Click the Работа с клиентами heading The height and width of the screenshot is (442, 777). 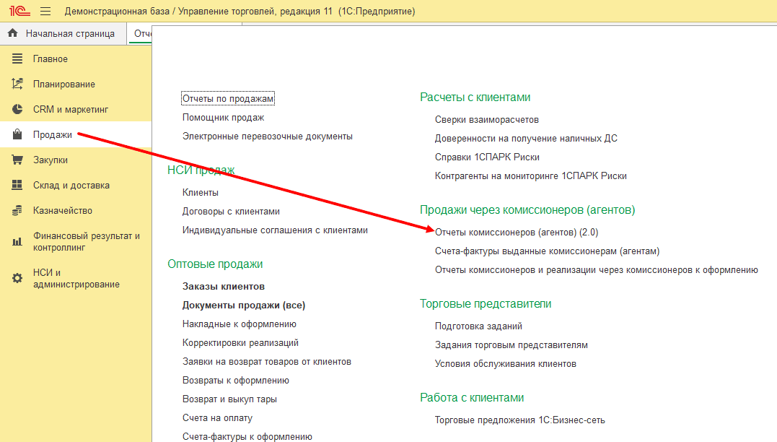(x=472, y=398)
